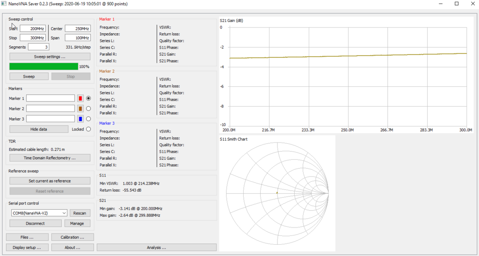Open the Analysis window
This screenshot has width=479, height=256.
point(156,248)
